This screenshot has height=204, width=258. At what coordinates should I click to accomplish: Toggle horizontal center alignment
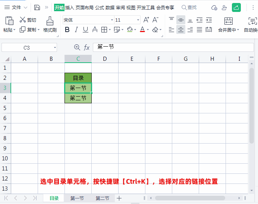[181, 29]
